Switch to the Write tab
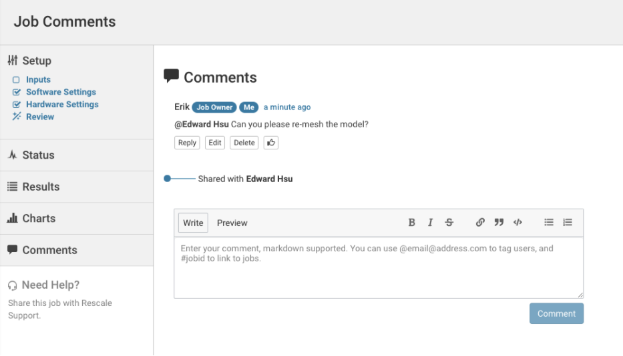Screen dimensions: 623x356 [x=193, y=223]
